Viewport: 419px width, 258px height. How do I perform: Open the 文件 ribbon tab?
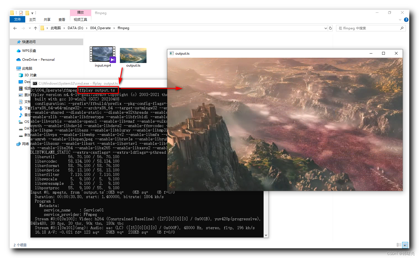(x=17, y=19)
